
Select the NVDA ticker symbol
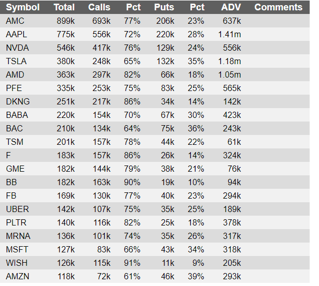click(x=17, y=48)
